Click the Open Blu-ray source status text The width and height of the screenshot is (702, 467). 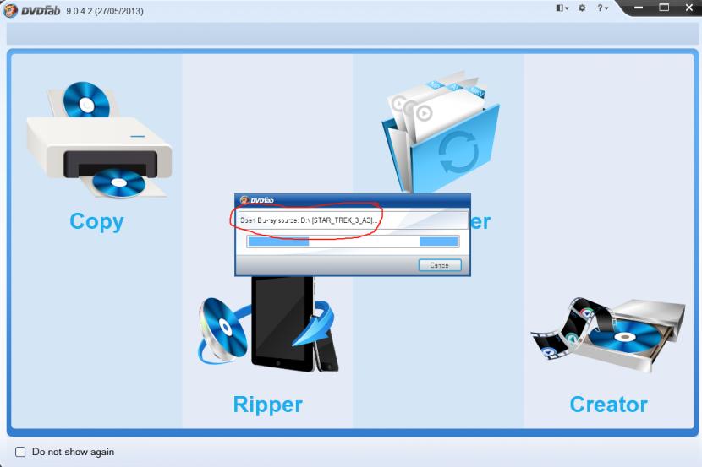(309, 220)
